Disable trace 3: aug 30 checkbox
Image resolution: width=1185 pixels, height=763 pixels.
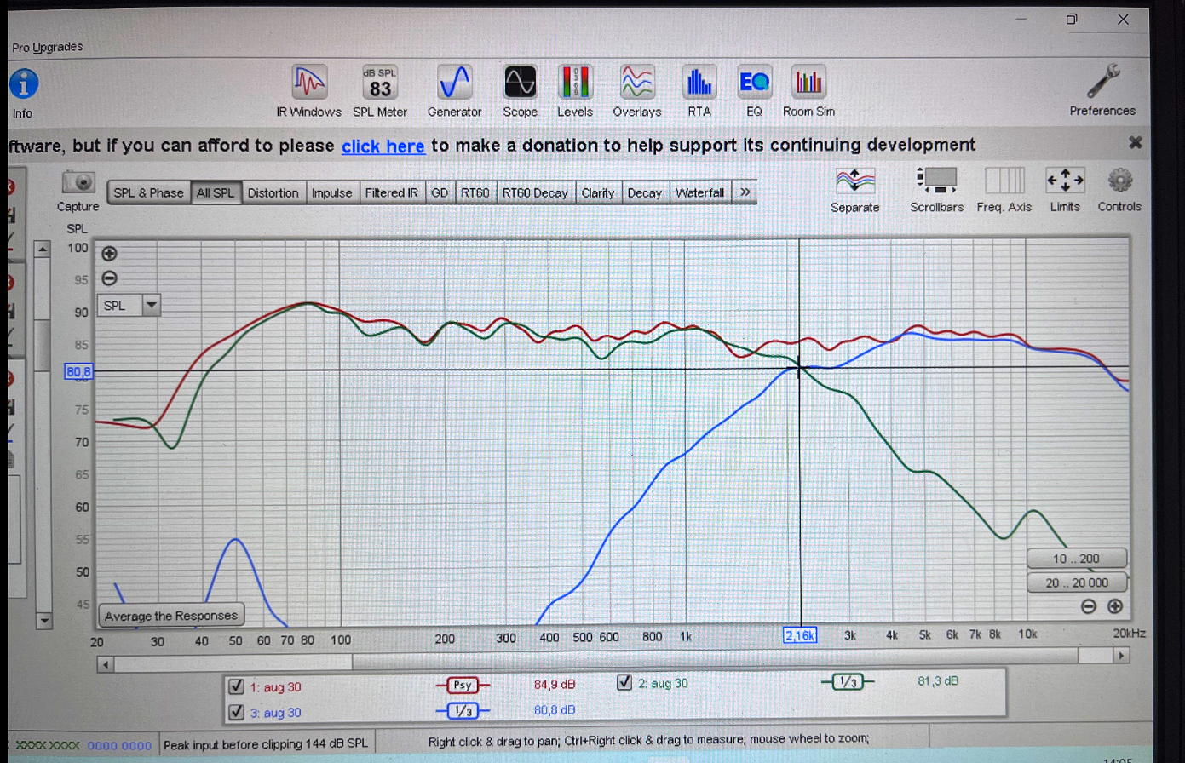tap(237, 712)
